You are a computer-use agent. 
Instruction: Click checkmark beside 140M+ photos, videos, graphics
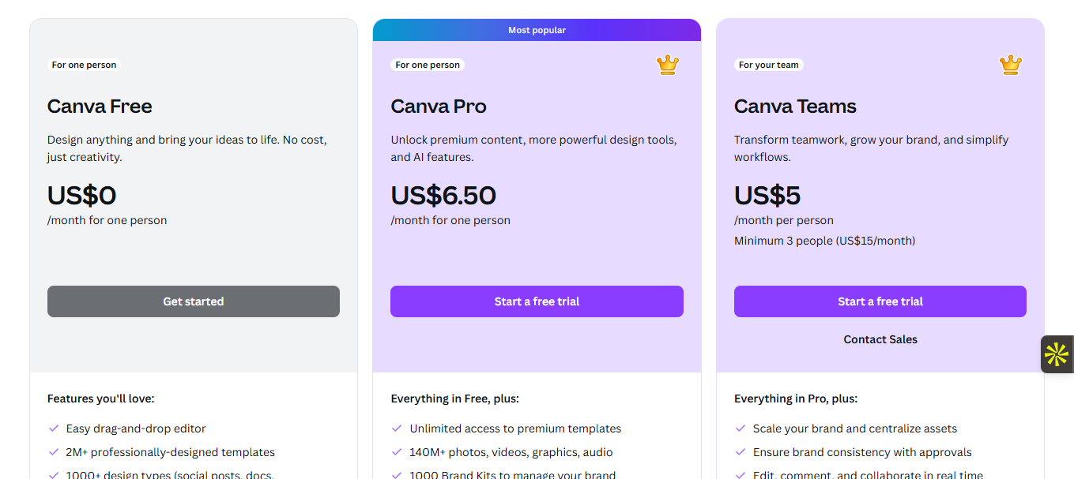point(398,452)
